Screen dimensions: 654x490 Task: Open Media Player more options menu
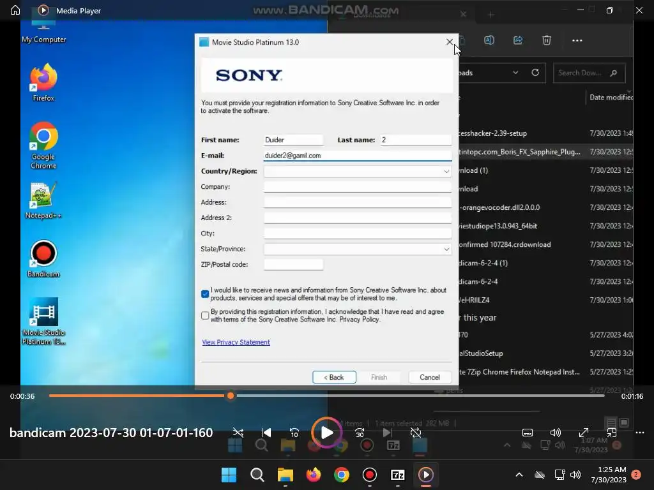pyautogui.click(x=640, y=433)
